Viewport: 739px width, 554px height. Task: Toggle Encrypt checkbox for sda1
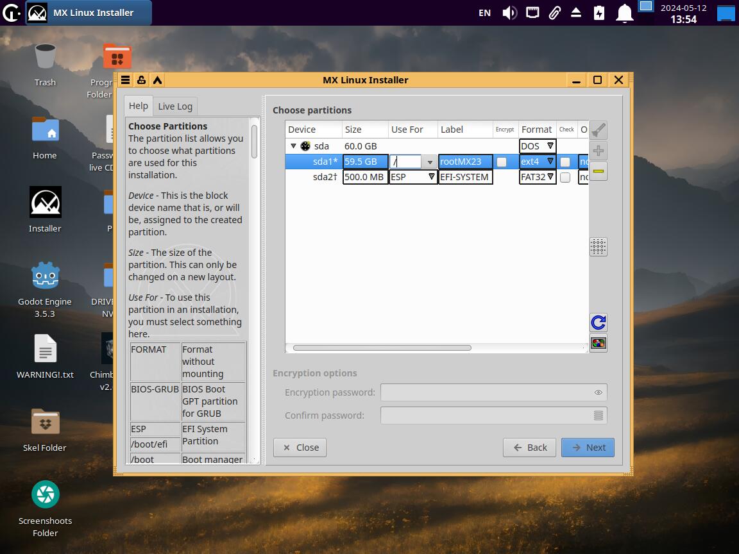(x=502, y=162)
